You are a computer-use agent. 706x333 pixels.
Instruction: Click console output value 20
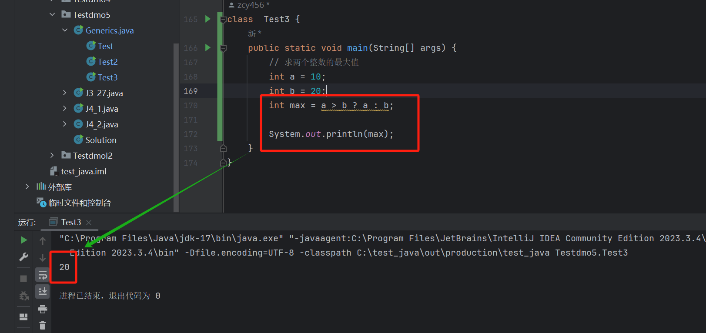[64, 267]
